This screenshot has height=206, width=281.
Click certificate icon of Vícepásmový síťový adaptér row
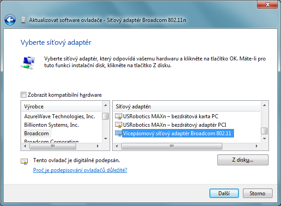pyautogui.click(x=119, y=133)
